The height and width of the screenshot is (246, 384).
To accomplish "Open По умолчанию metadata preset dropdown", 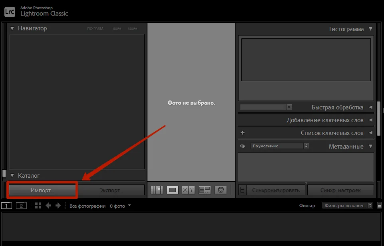I will click(279, 146).
